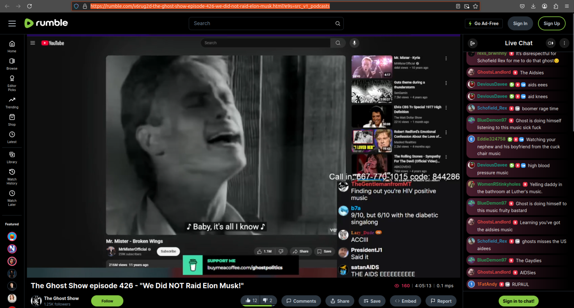Image resolution: width=574 pixels, height=308 pixels.
Task: Toggle picture-in-picture icon in address bar
Action: coord(467,6)
